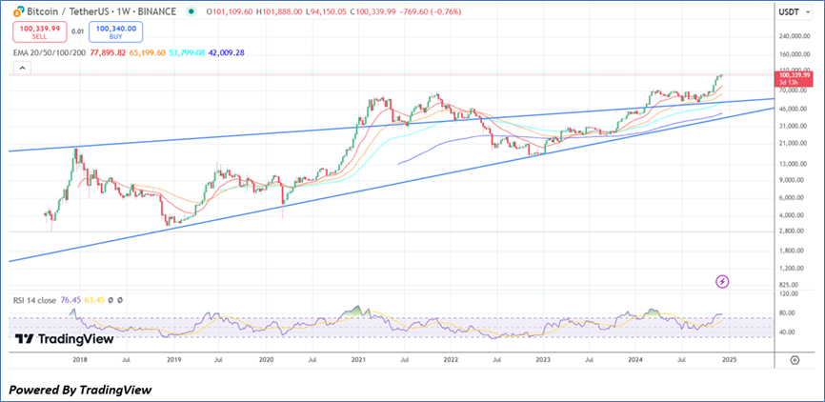
Task: Click the 160,000.00 price axis label
Action: (x=795, y=54)
